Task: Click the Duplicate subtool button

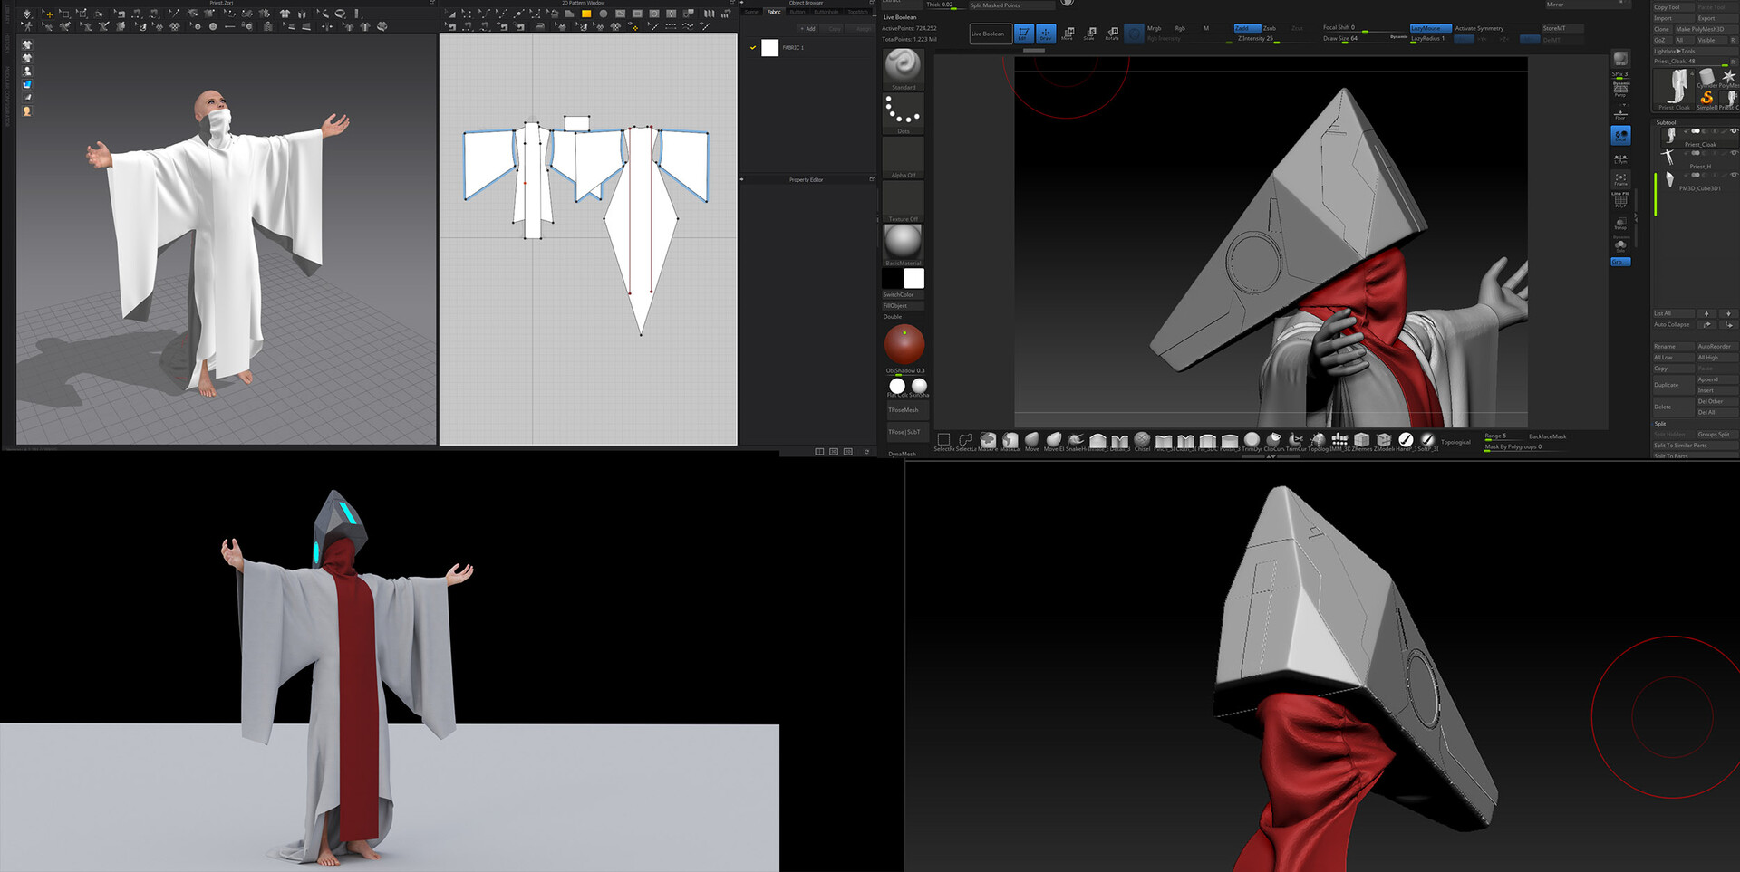Action: click(x=1673, y=385)
